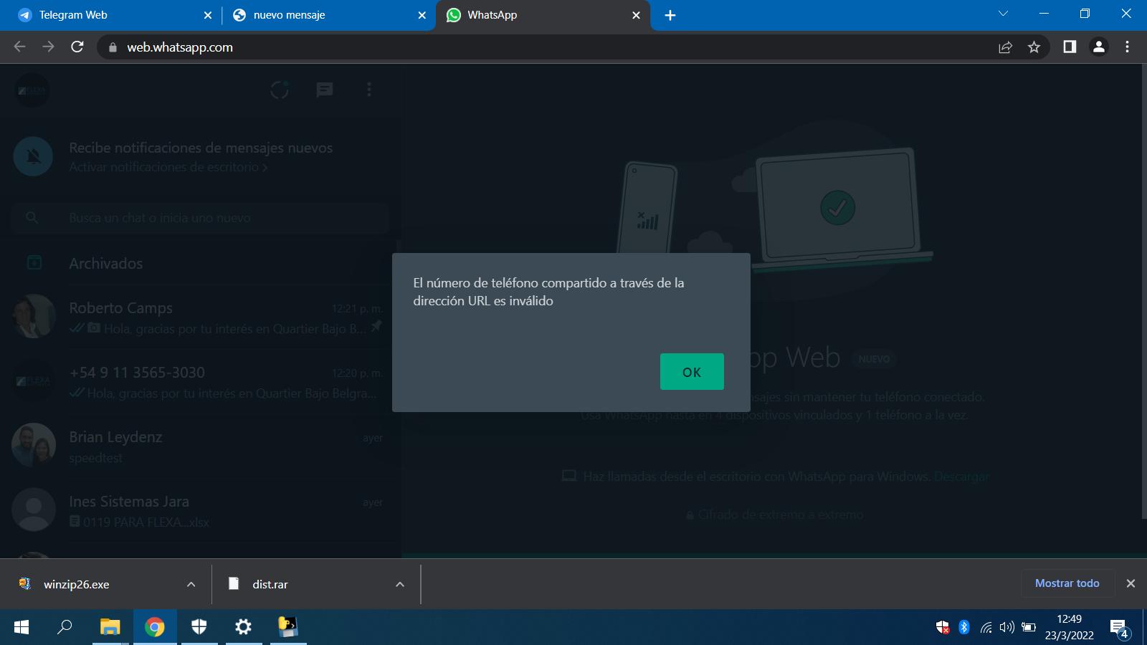The width and height of the screenshot is (1147, 645).
Task: Switch to the nuevo mensaje tab
Action: (328, 15)
